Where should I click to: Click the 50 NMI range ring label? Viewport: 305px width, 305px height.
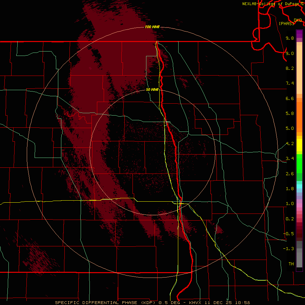[152, 89]
